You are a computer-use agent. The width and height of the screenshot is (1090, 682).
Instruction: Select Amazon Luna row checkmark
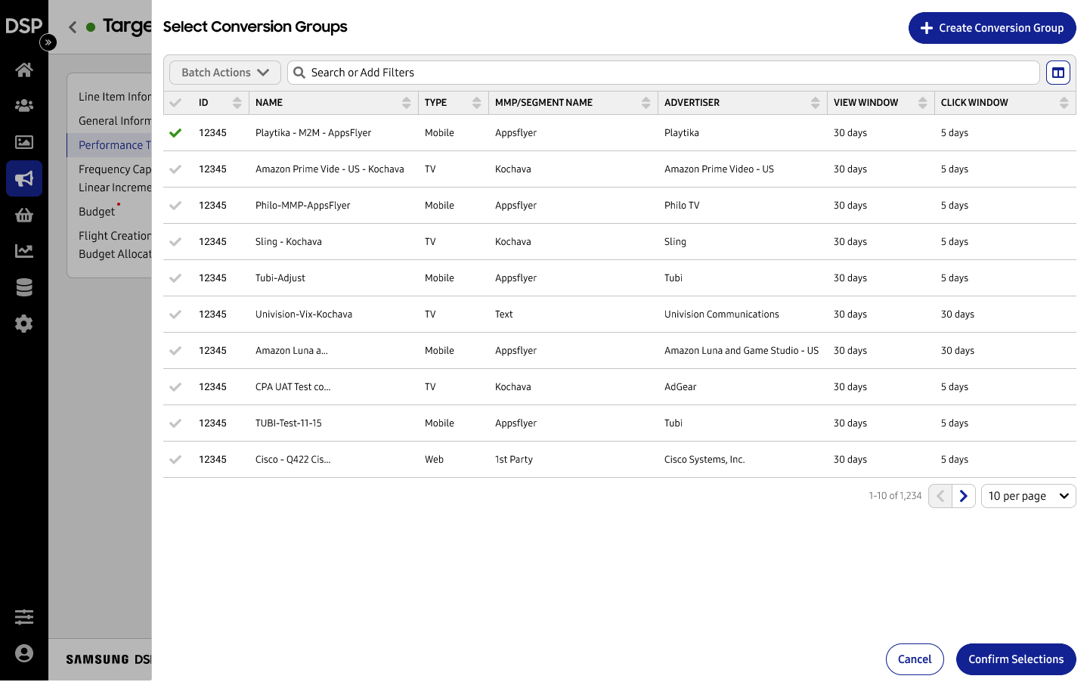click(x=175, y=351)
